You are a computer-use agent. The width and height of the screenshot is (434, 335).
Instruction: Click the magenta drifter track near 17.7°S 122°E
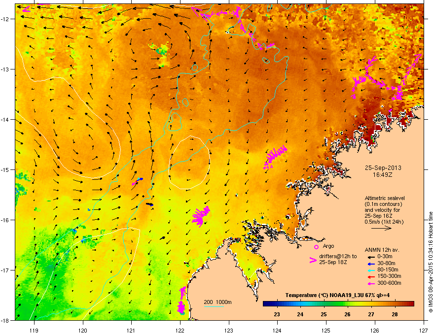181,301
